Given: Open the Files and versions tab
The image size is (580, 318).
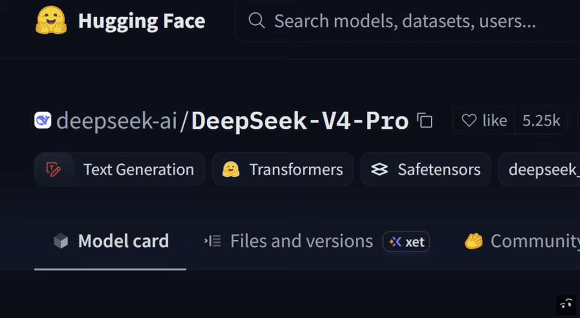Looking at the screenshot, I should (301, 241).
